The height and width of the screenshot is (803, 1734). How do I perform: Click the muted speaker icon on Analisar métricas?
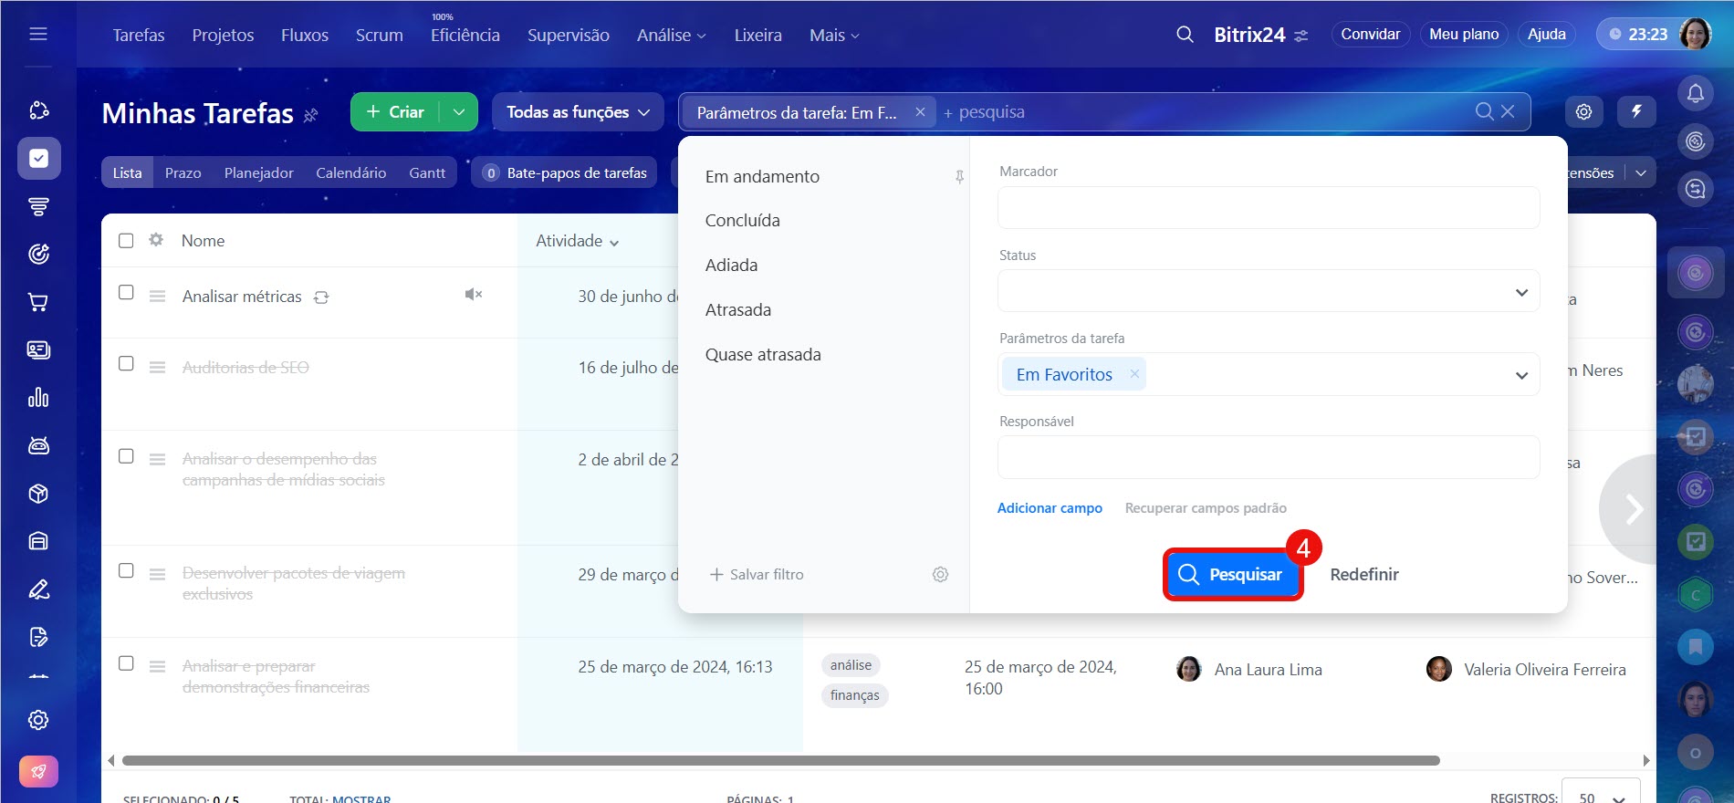473,294
